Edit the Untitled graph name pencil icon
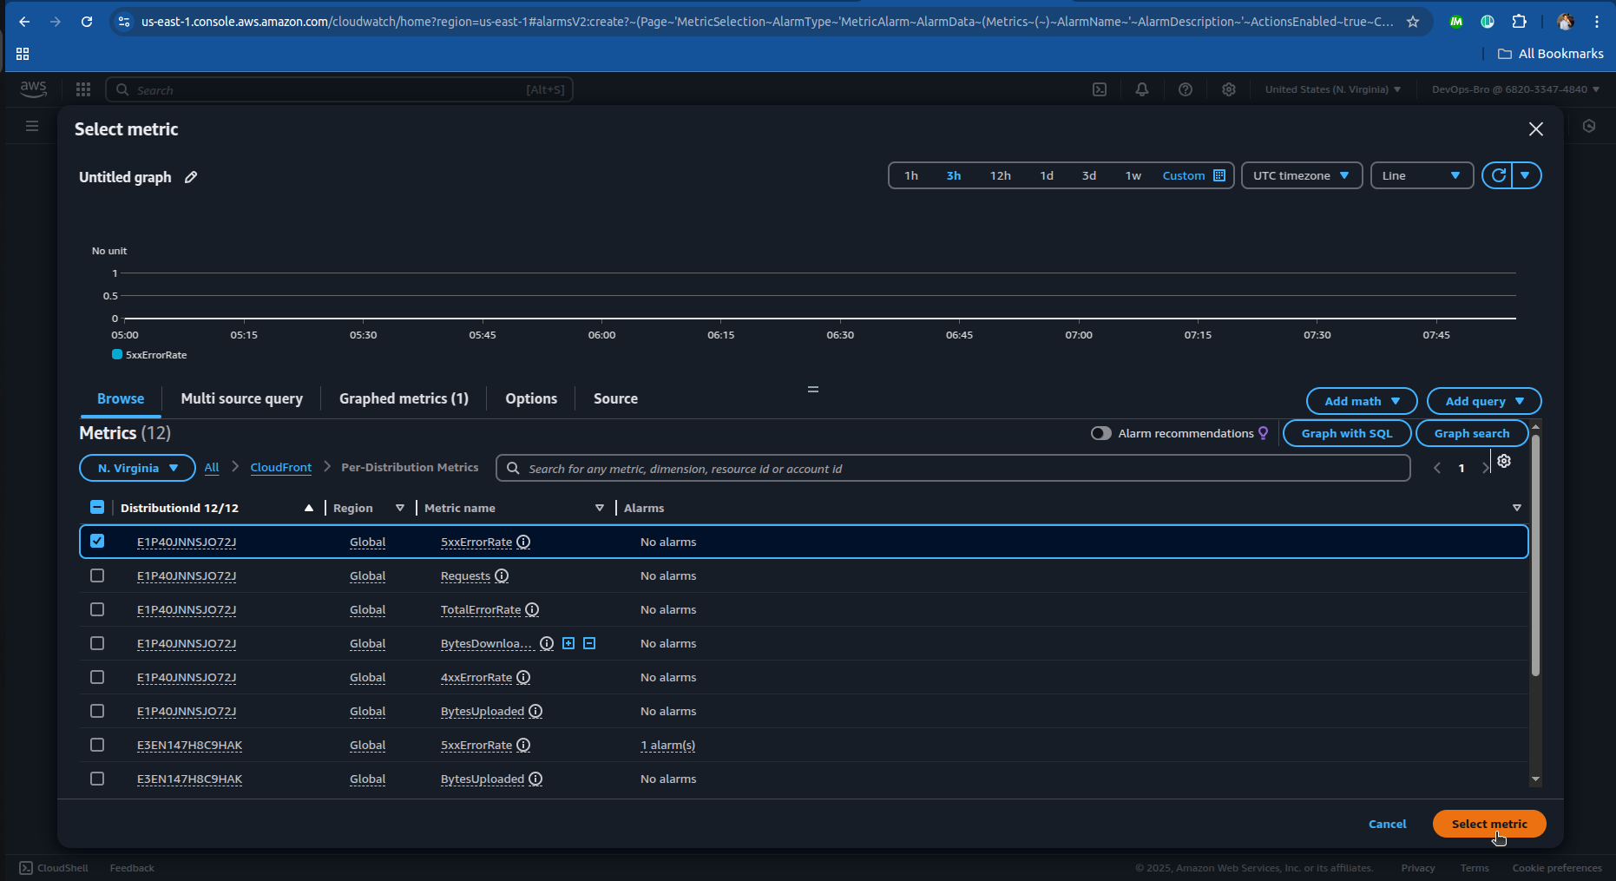The height and width of the screenshot is (881, 1616). click(191, 177)
